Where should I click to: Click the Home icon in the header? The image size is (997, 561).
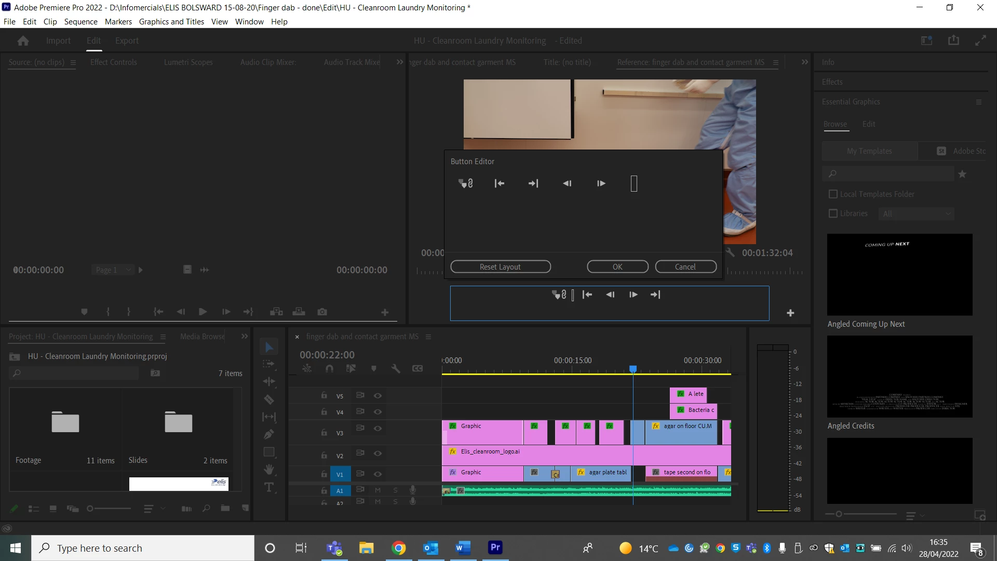[x=23, y=41]
